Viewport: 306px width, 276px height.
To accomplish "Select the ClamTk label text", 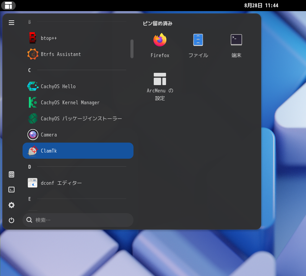I will click(x=49, y=151).
